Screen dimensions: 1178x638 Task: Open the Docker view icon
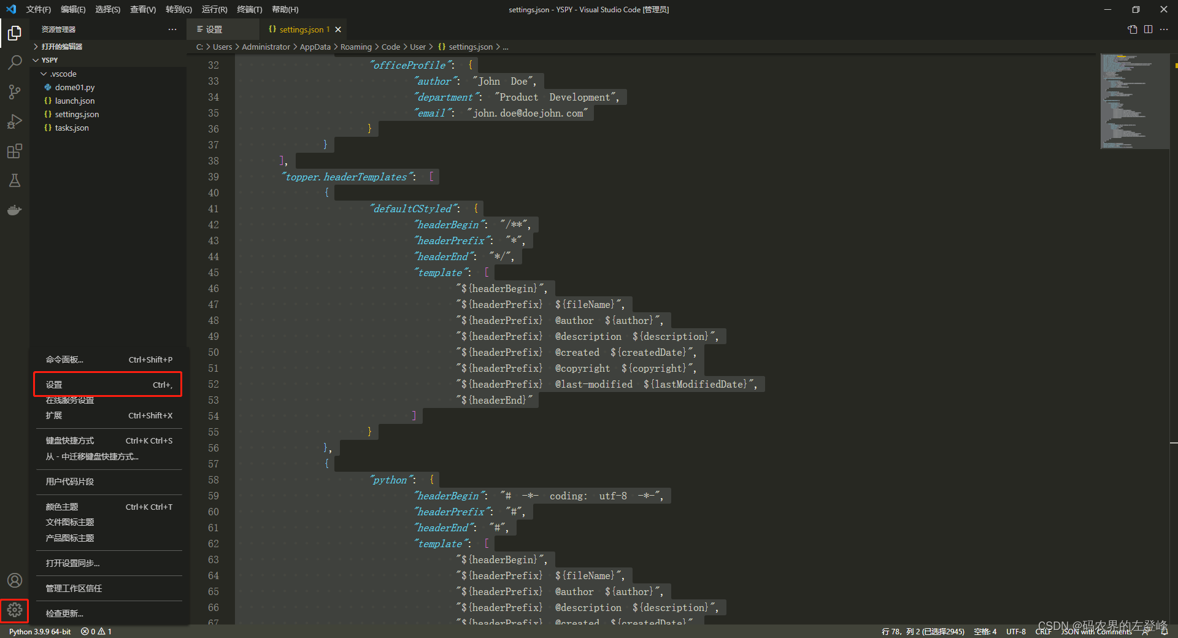coord(15,210)
